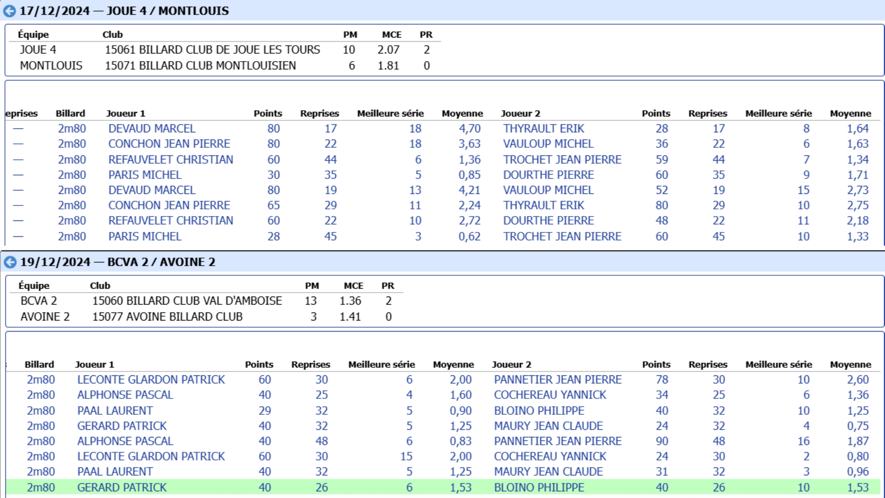Click COCHEREAU YANNICK with 34 points
Viewport: 885px width, 498px height.
pos(550,395)
